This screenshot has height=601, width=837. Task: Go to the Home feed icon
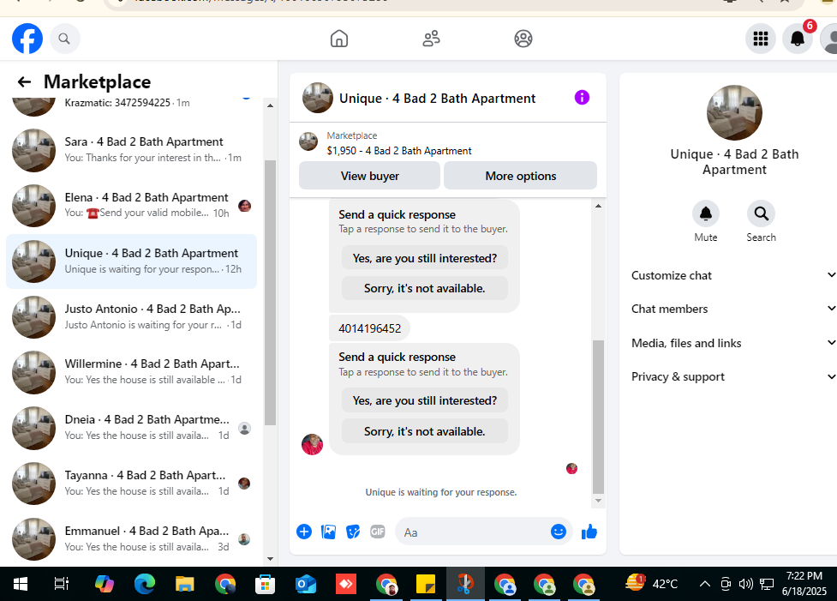click(339, 39)
